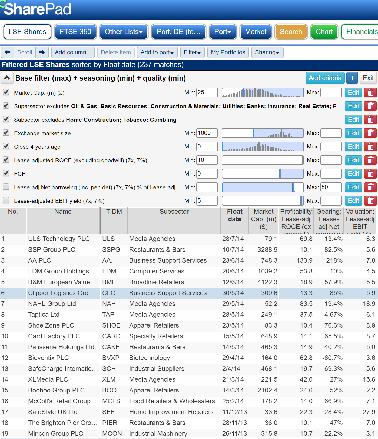Image resolution: width=378 pixels, height=439 pixels.
Task: Open the Sharing dropdown
Action: coord(267,52)
